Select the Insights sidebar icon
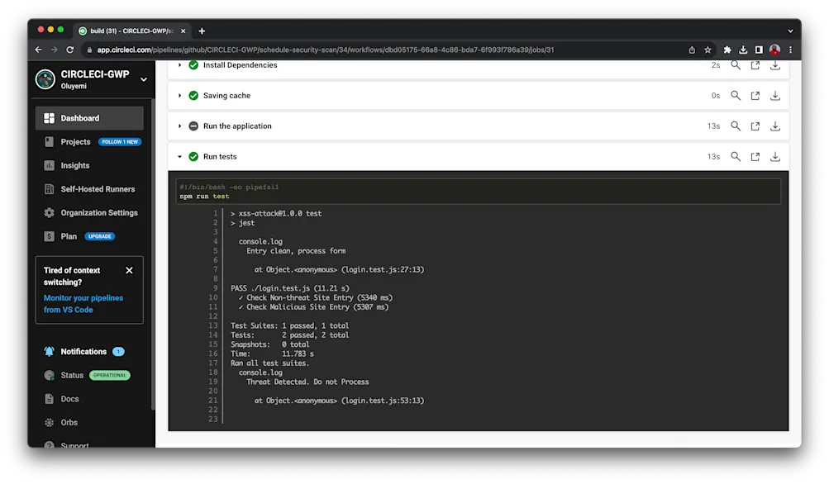829x484 pixels. (x=51, y=167)
